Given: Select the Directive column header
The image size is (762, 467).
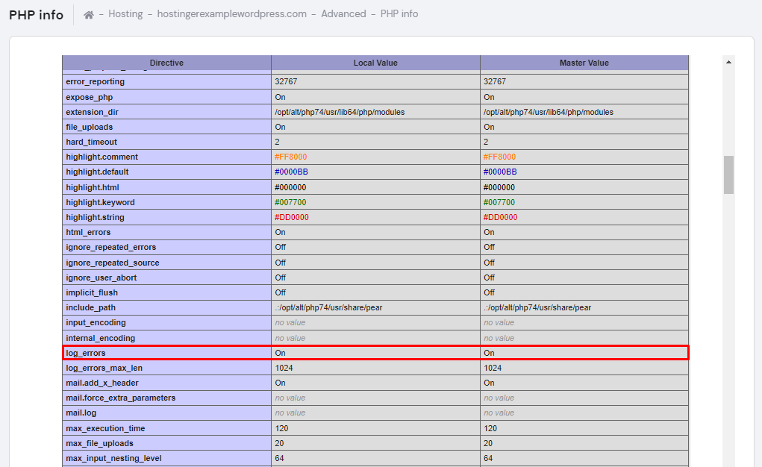Looking at the screenshot, I should click(166, 63).
